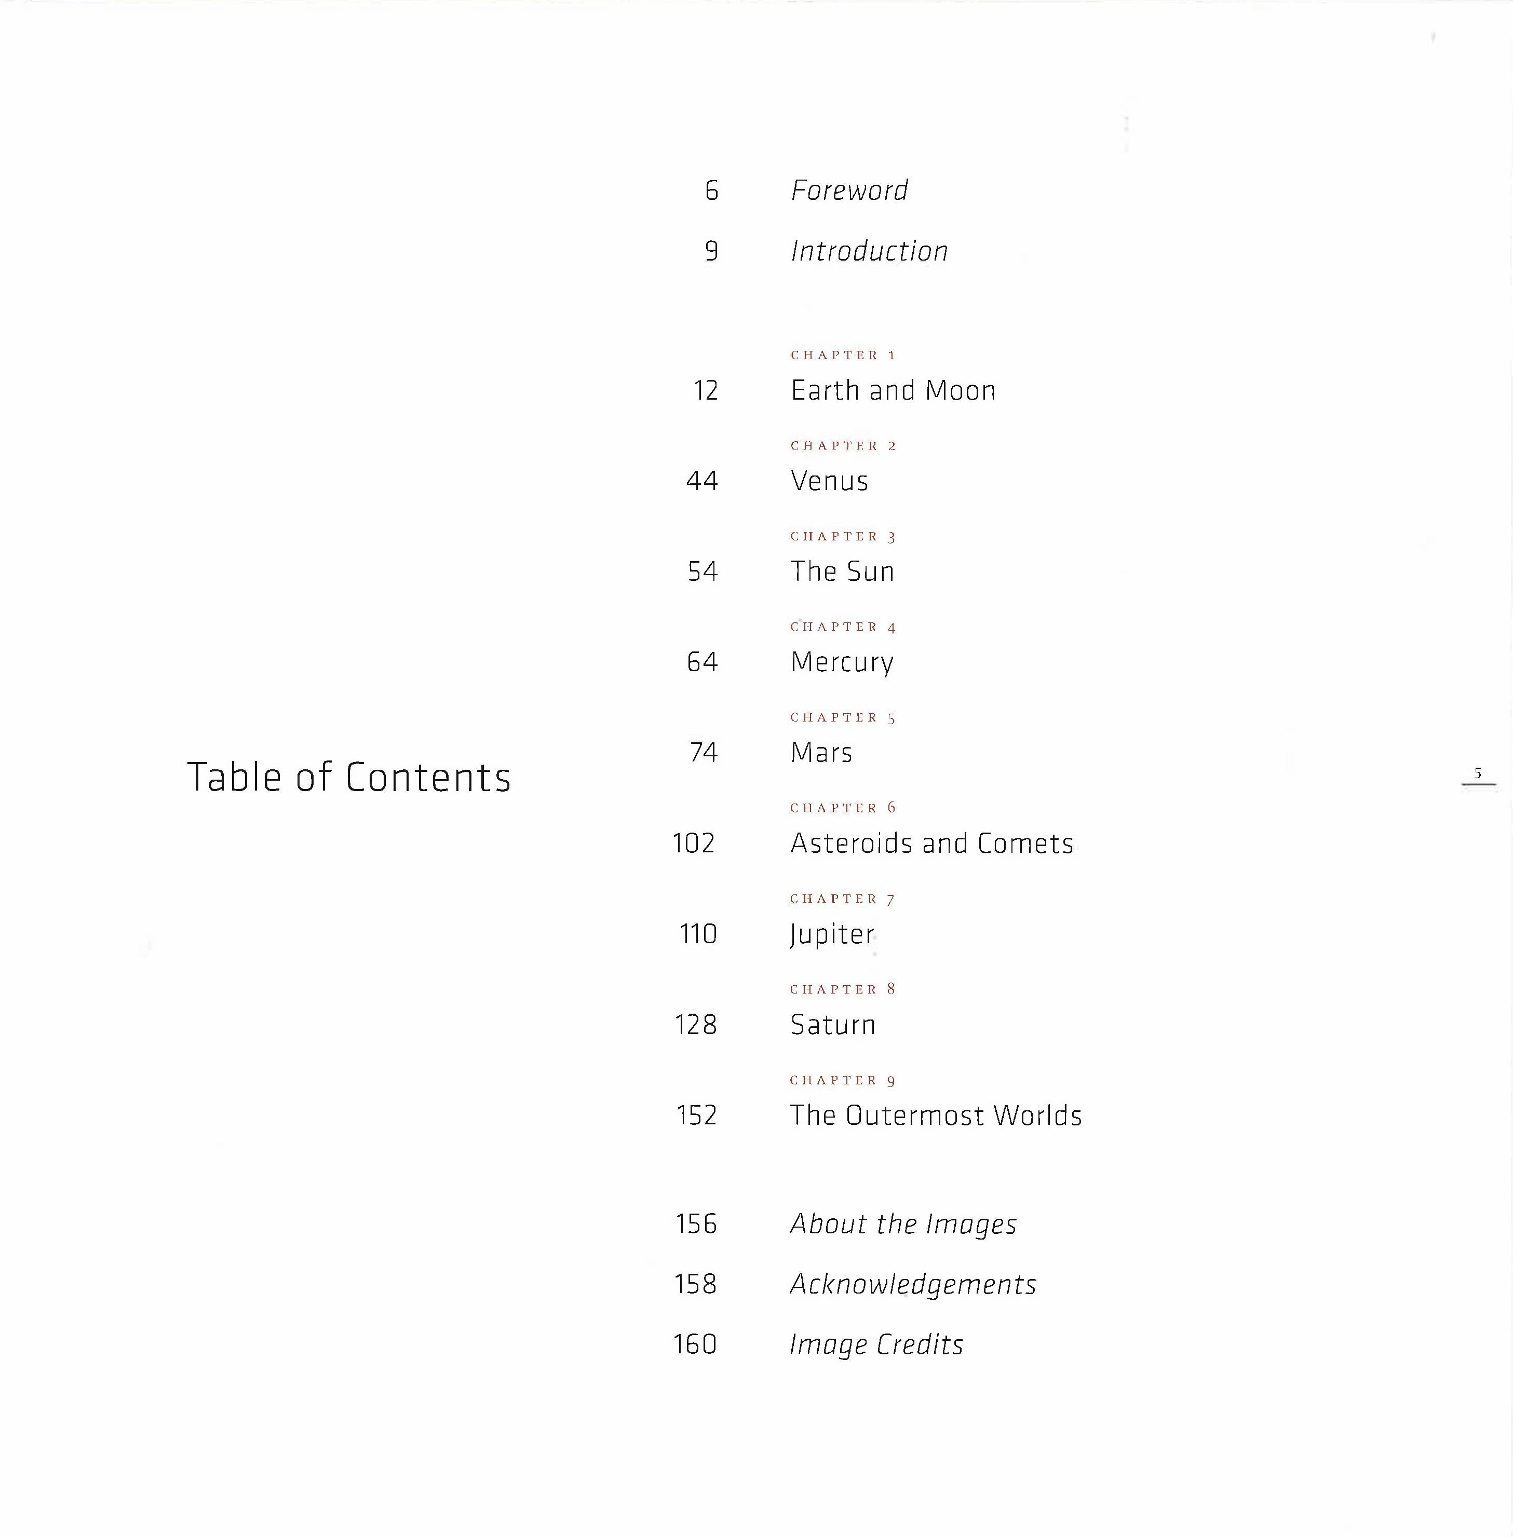Open Asteroids and Comets chapter
Image resolution: width=1513 pixels, height=1537 pixels.
click(x=931, y=843)
